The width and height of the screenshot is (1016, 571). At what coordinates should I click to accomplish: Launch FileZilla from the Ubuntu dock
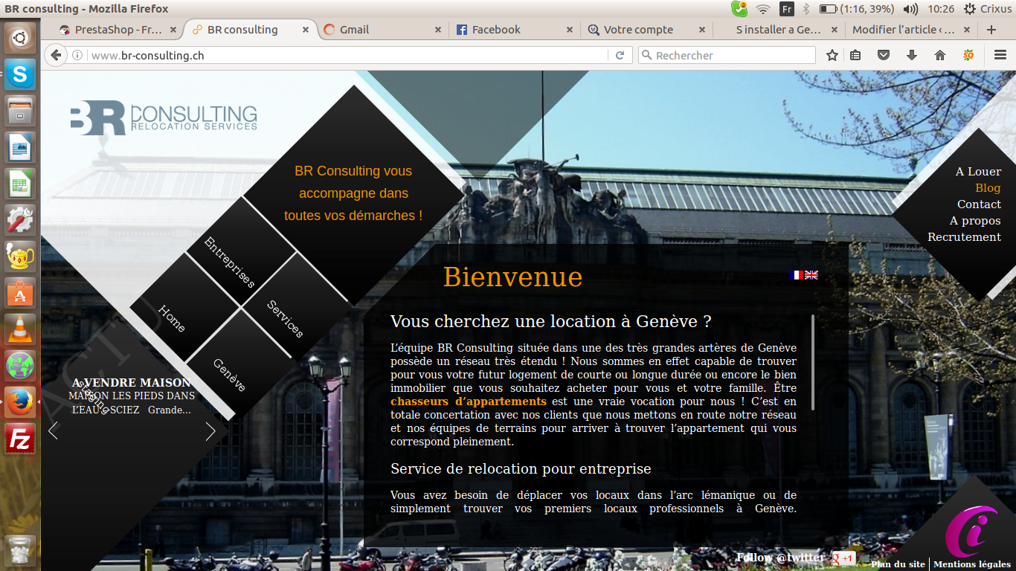tap(19, 439)
